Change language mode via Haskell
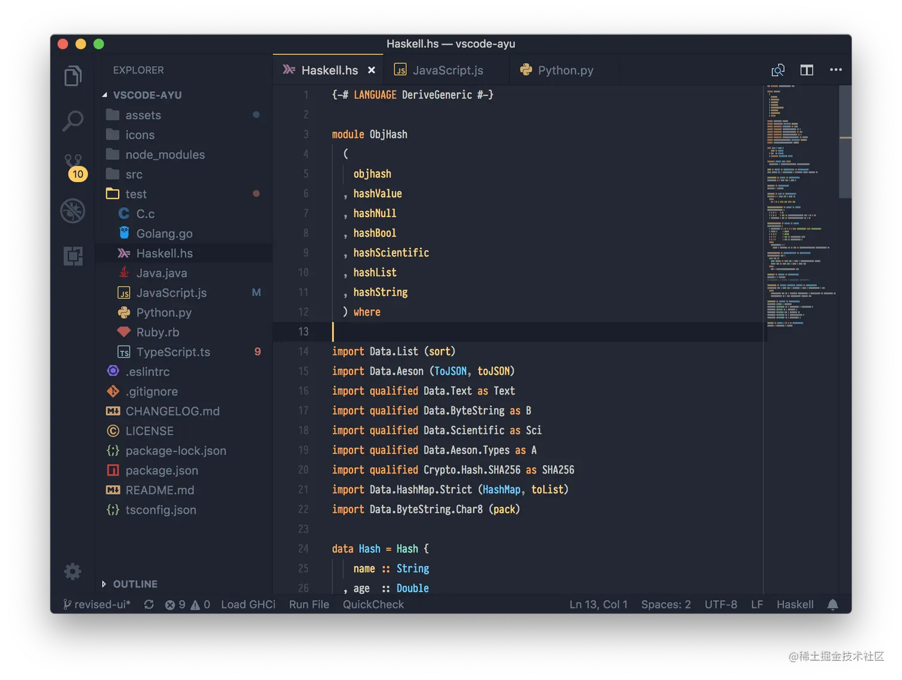 795,604
